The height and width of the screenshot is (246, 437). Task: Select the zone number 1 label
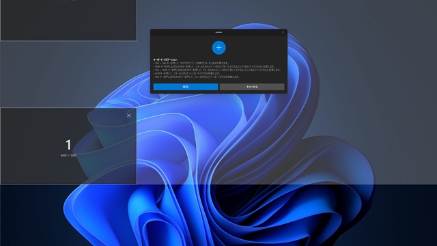point(68,145)
